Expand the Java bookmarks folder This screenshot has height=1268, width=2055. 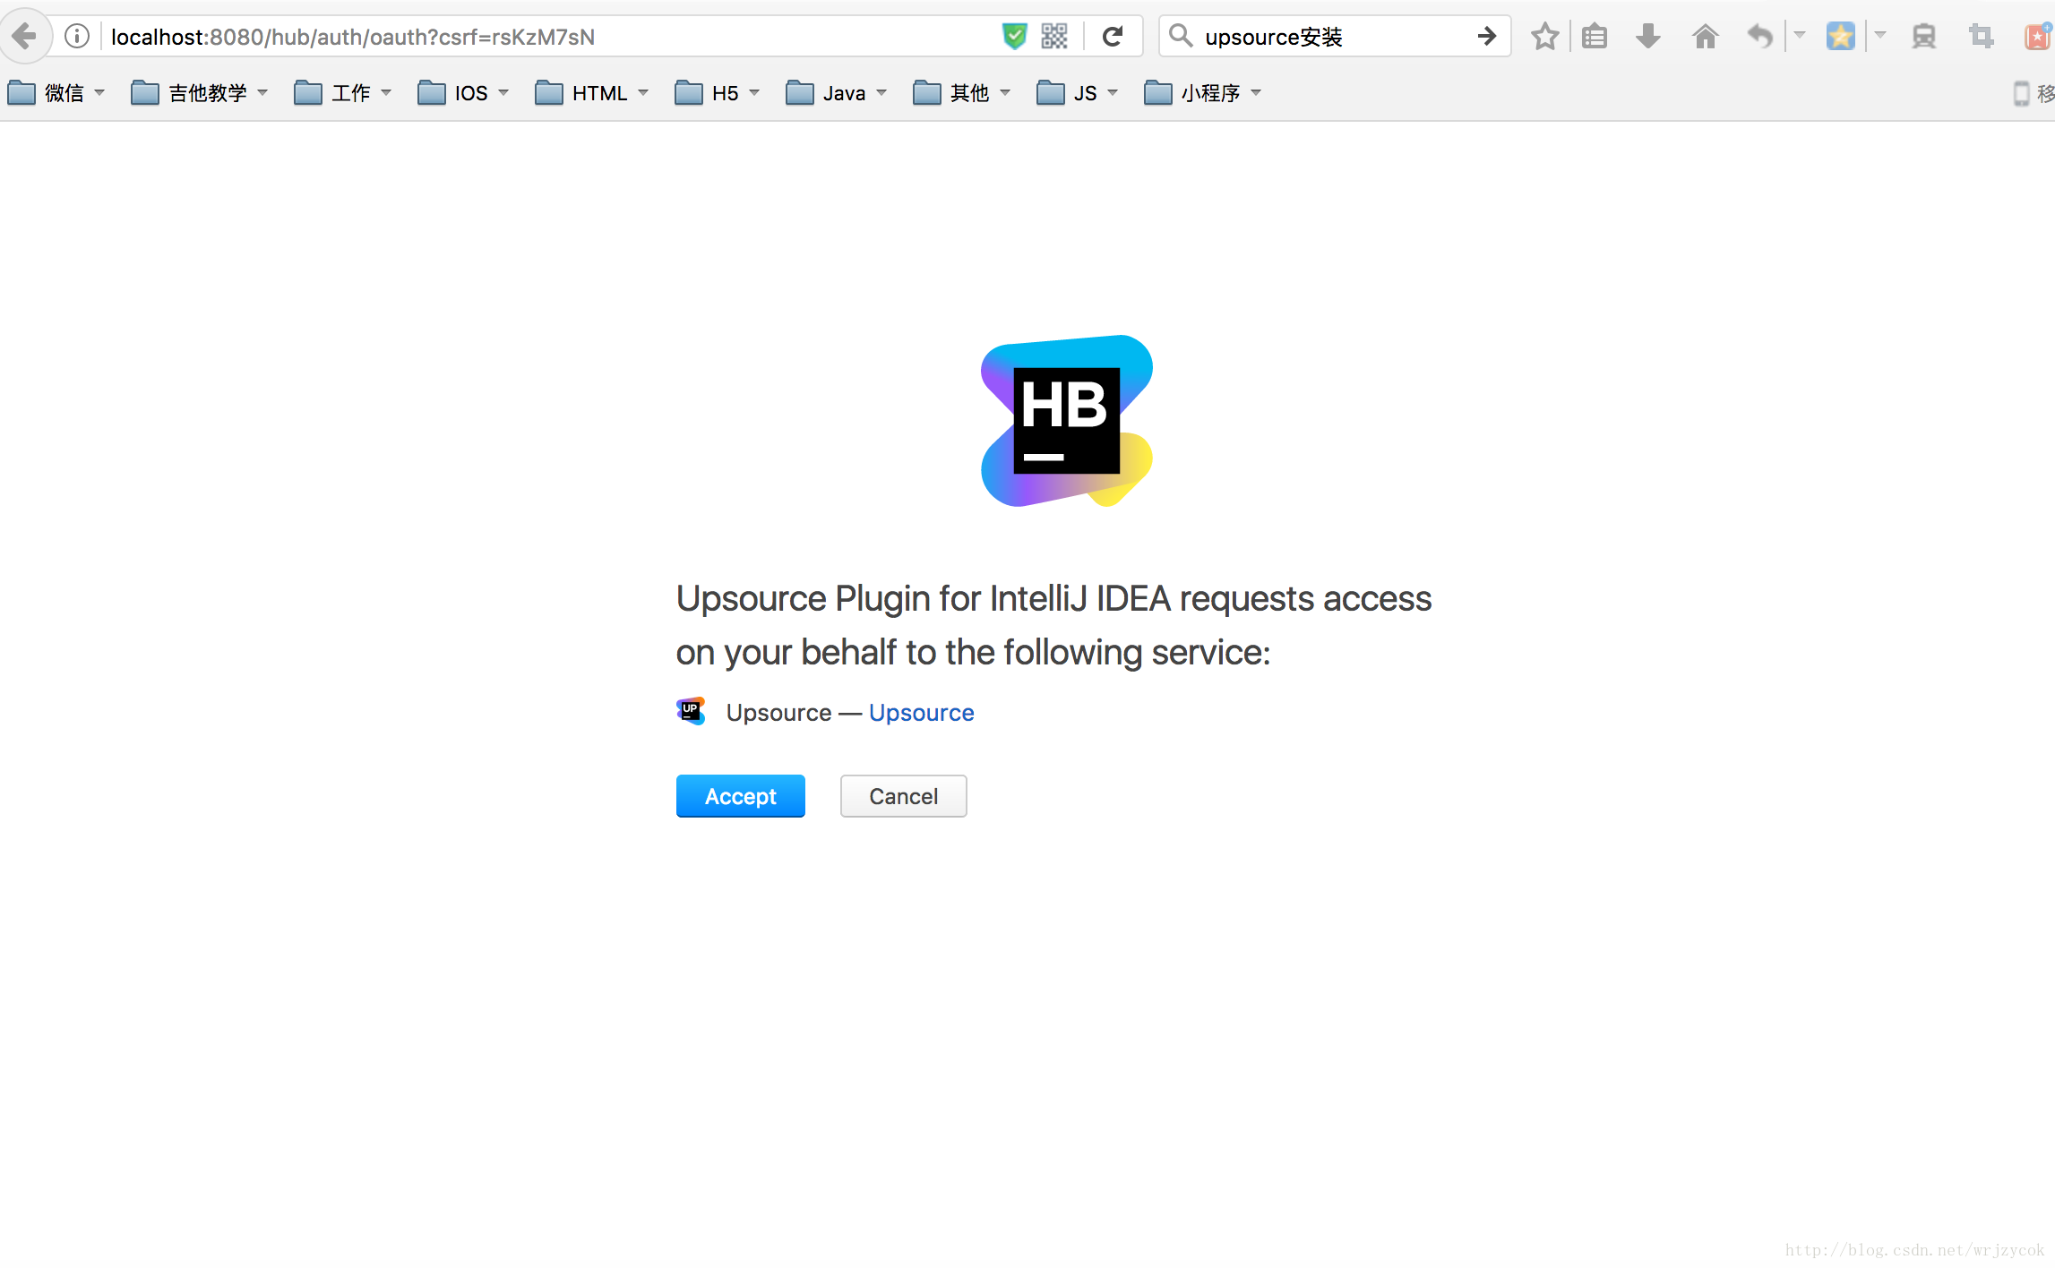(837, 93)
